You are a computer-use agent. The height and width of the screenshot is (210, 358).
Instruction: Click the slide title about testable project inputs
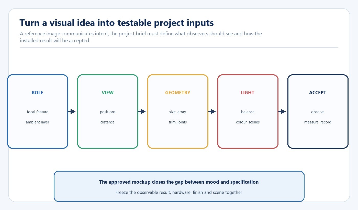[x=117, y=23]
